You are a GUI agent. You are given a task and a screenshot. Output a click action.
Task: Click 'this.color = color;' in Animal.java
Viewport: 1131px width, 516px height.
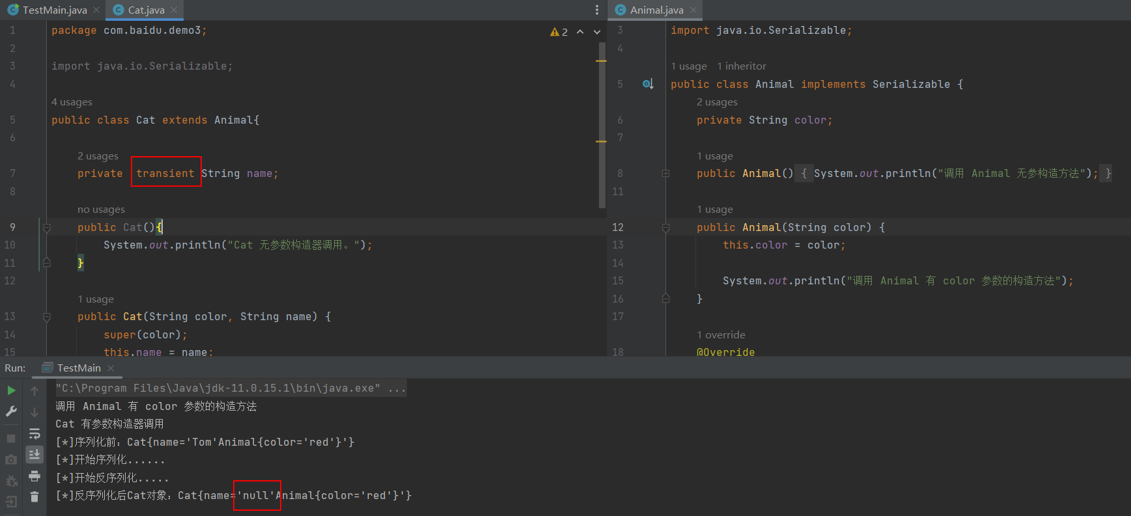click(x=784, y=245)
